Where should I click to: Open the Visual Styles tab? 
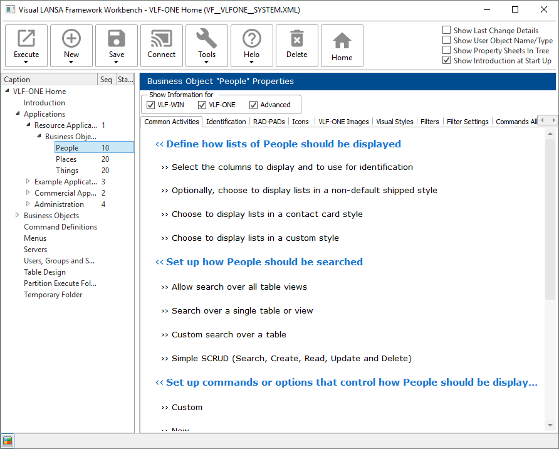click(x=394, y=122)
